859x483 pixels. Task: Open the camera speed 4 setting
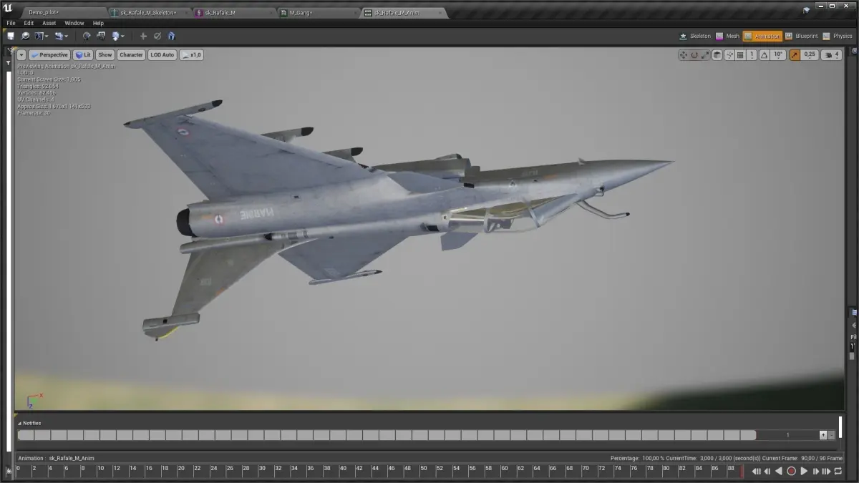coord(832,54)
